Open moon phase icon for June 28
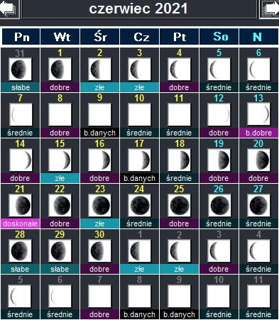This screenshot has height=320, width=279. 20,251
